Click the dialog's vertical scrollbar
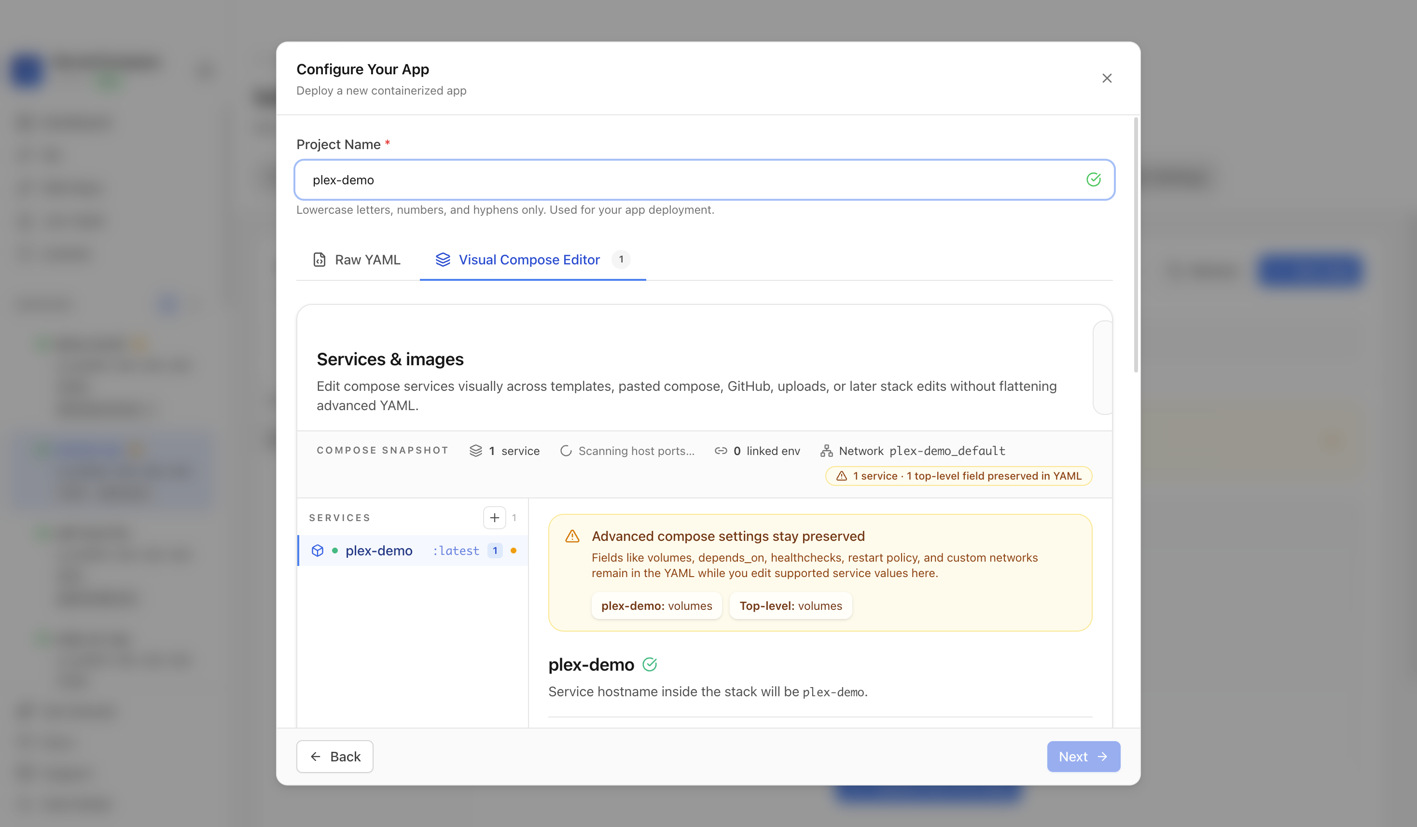Image resolution: width=1417 pixels, height=827 pixels. [1136, 245]
